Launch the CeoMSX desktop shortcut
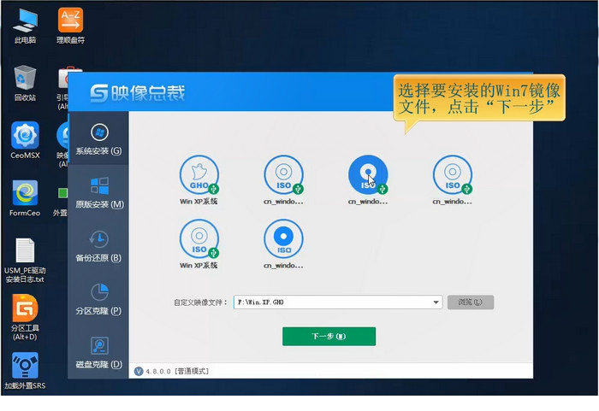 [x=25, y=140]
